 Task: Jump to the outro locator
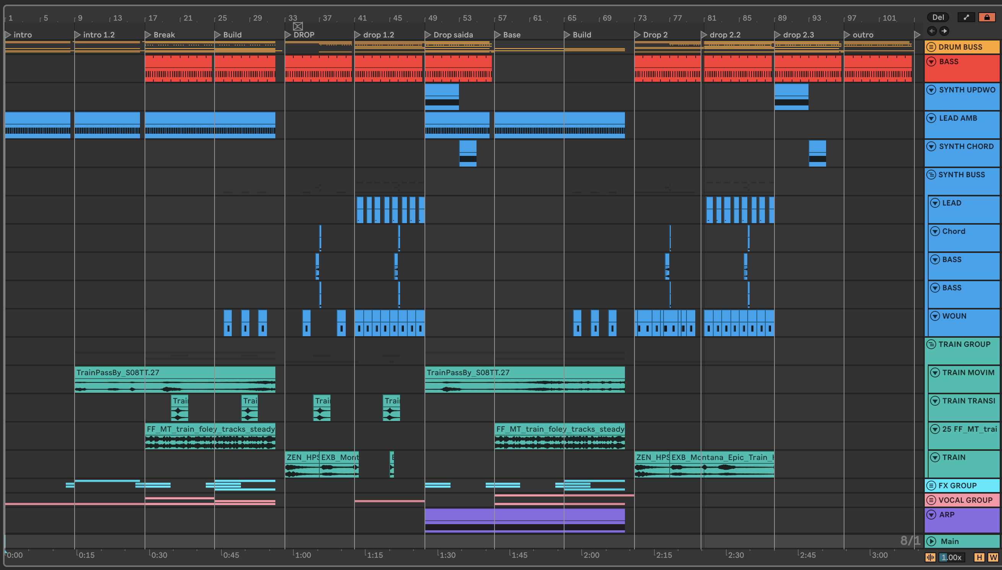click(x=847, y=35)
